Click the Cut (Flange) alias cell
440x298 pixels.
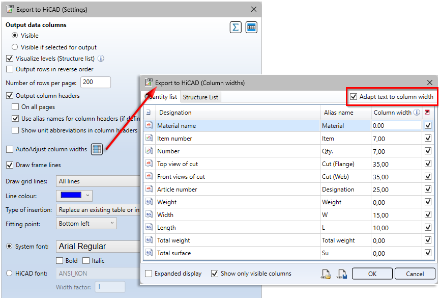point(346,164)
